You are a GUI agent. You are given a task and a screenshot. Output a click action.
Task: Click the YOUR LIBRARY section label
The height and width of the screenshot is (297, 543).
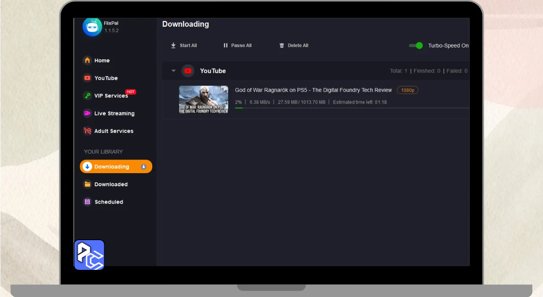click(x=104, y=151)
